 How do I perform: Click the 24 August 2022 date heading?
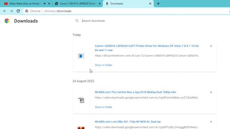tap(83, 81)
